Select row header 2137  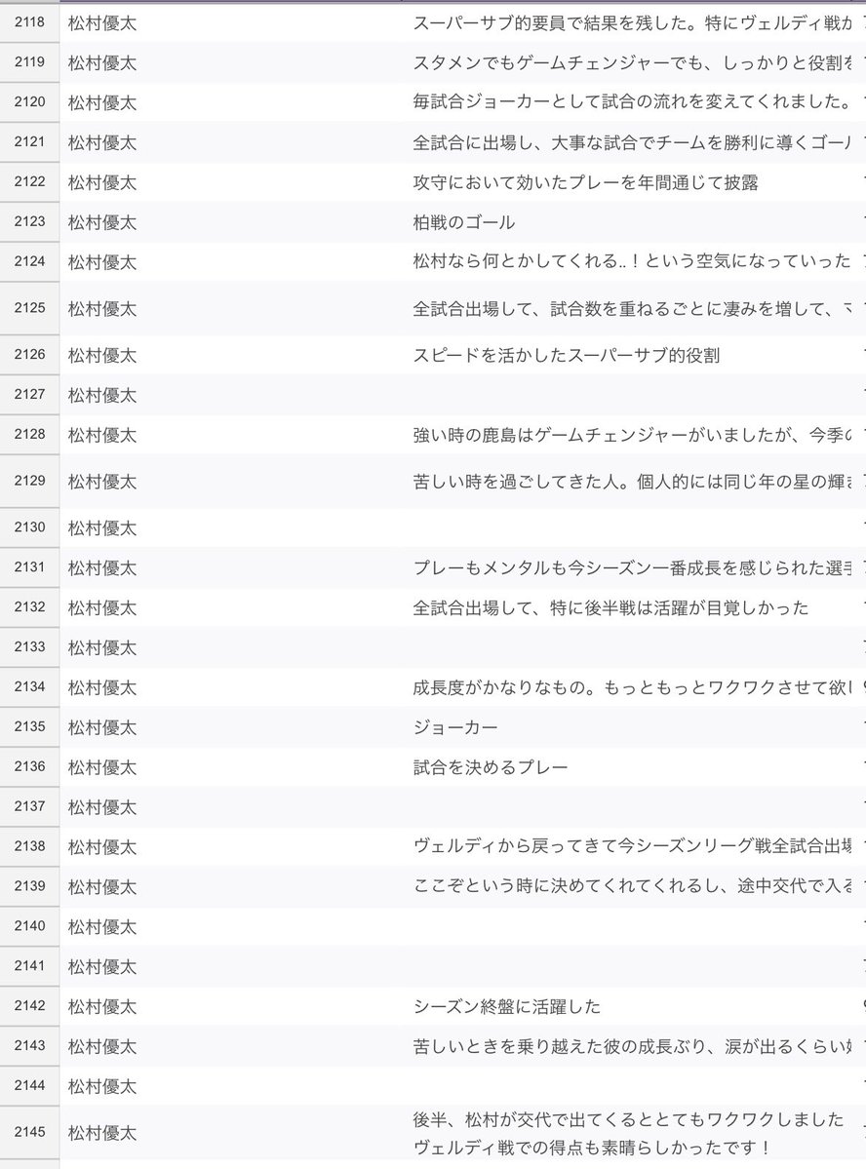coord(29,806)
